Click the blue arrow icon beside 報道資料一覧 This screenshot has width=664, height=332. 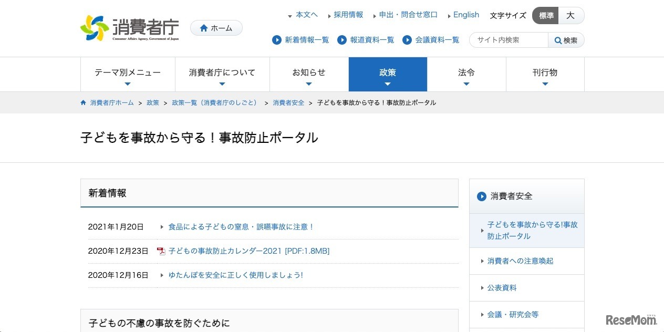point(342,40)
